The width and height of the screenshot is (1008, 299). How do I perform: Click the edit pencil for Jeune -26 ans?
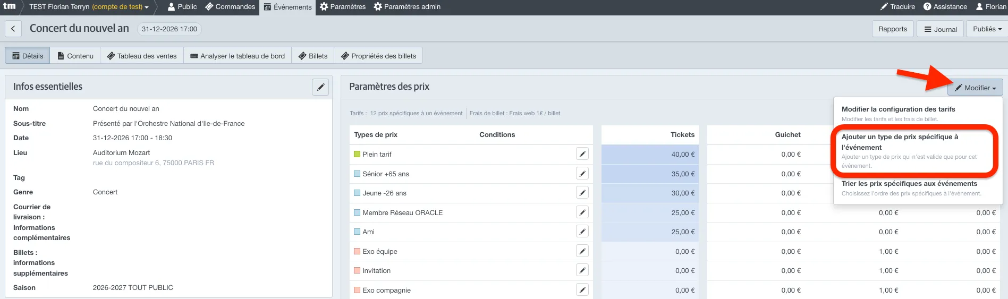[x=582, y=193]
